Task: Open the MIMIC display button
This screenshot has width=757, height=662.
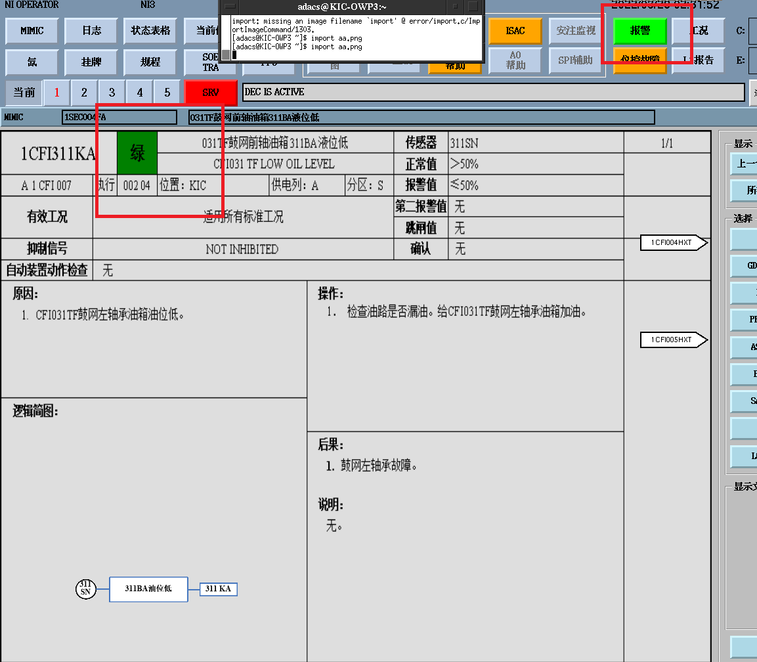Action: [x=32, y=31]
